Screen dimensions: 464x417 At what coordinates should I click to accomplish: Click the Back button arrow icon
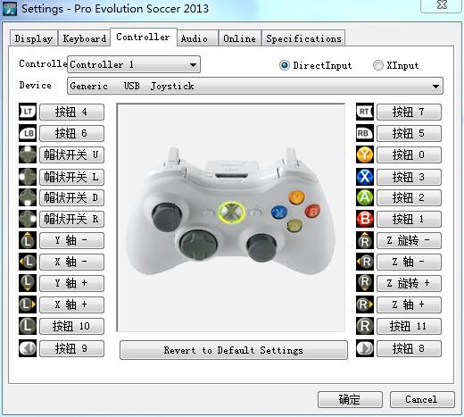[x=28, y=348]
